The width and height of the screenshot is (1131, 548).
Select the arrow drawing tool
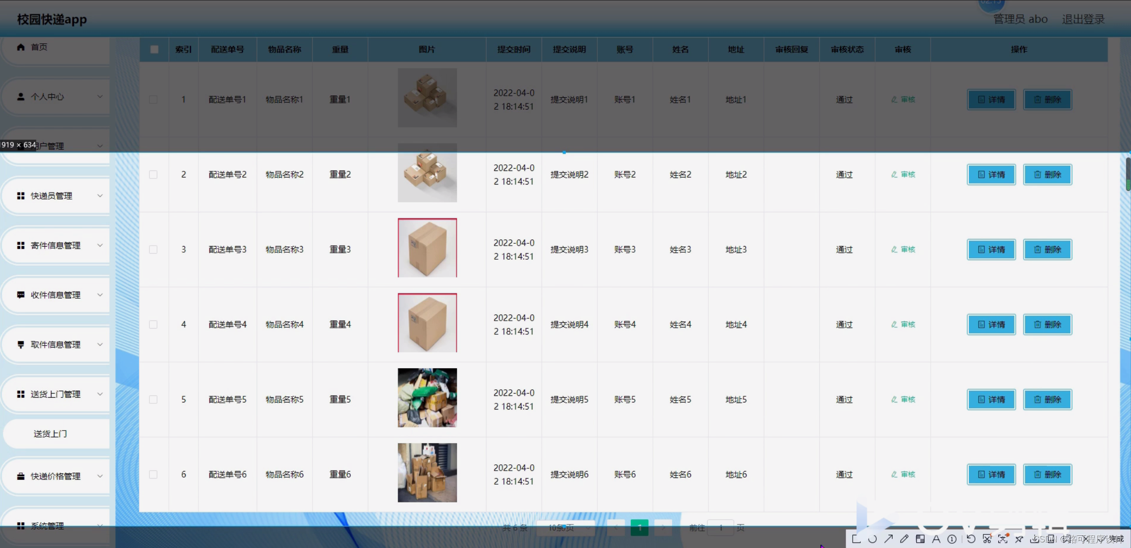[889, 539]
